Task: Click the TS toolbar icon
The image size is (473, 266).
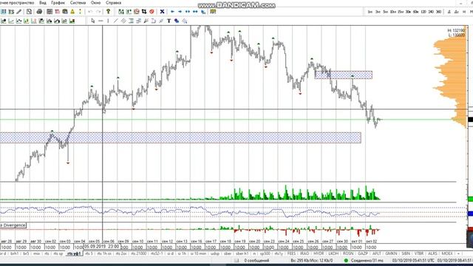Action: (11, 12)
